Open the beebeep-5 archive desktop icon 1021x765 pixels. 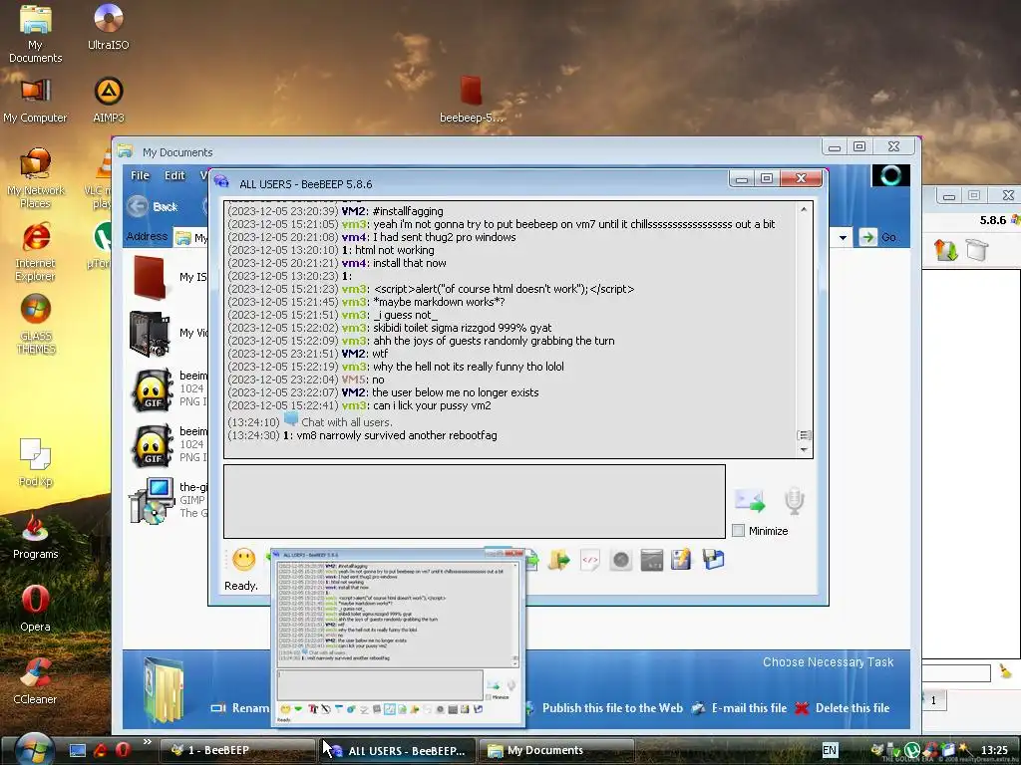click(471, 99)
